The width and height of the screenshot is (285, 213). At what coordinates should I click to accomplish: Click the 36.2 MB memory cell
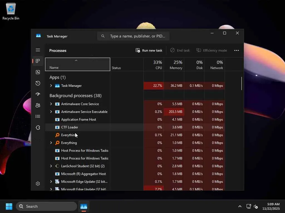tap(174, 85)
